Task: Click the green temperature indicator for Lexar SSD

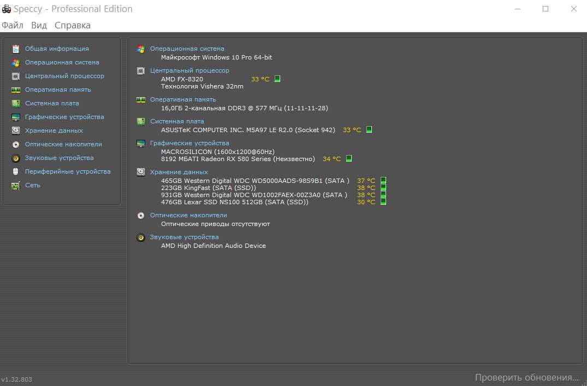Action: click(x=383, y=202)
